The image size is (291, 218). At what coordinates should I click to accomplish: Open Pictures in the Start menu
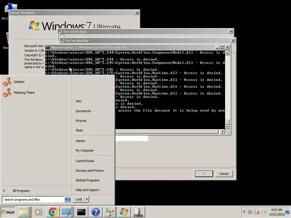[93, 121]
